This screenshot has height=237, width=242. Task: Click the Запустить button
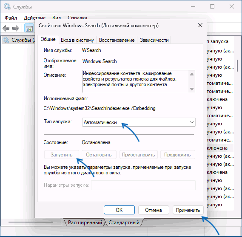point(61,155)
